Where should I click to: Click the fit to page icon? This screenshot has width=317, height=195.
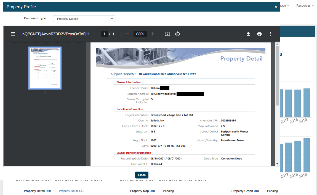coord(167,34)
